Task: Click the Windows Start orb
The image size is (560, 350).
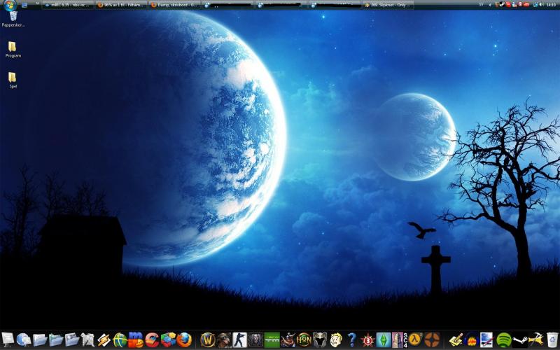Action: click(9, 6)
